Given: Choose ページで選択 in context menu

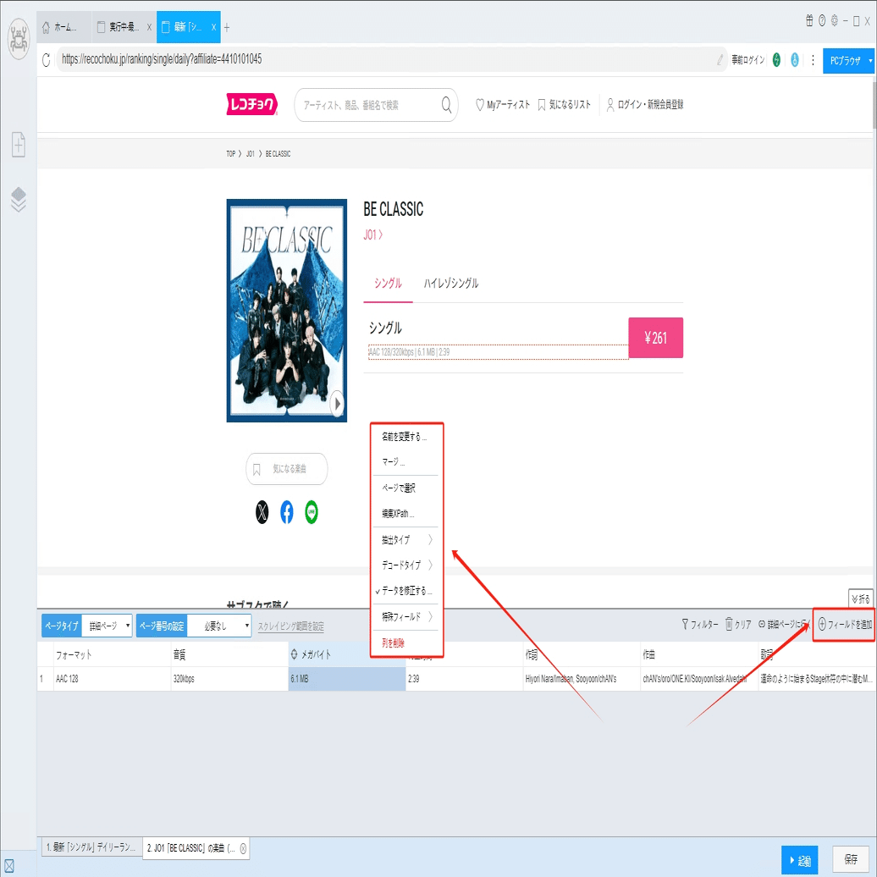Looking at the screenshot, I should tap(405, 488).
